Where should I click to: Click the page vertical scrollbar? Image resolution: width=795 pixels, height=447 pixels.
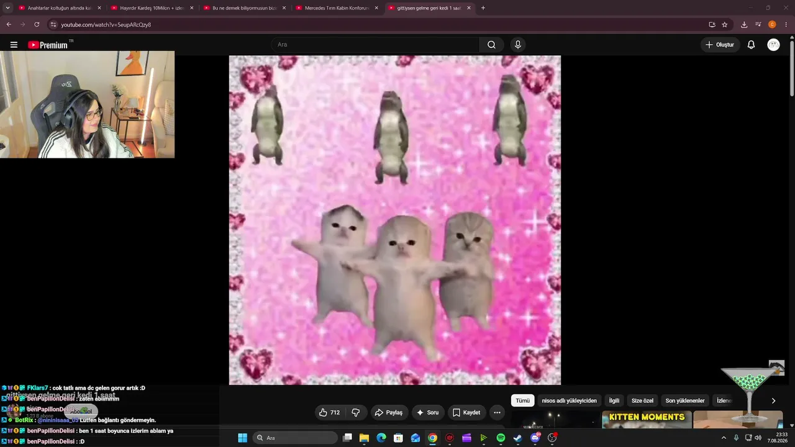click(791, 68)
